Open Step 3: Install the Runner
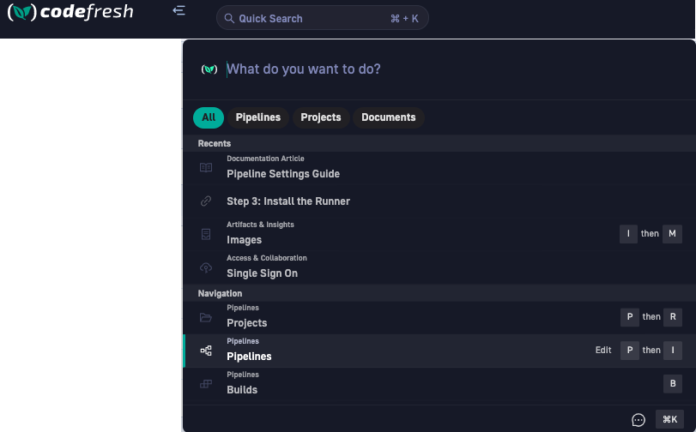 pos(288,201)
